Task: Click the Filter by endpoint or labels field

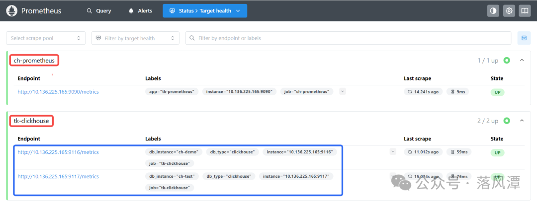Action: [x=348, y=38]
